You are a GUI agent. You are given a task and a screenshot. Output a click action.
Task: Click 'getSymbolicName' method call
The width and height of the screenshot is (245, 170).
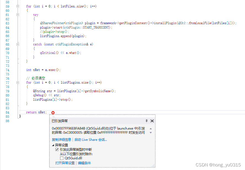[x=98, y=91]
